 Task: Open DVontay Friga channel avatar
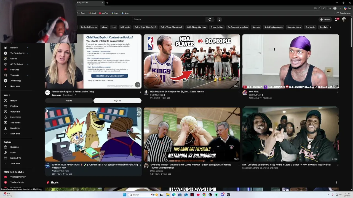tap(146, 93)
